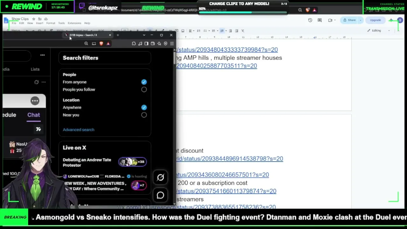This screenshot has height=229, width=407.
Task: Open the Brave Rewards triangle icon
Action: tap(108, 44)
